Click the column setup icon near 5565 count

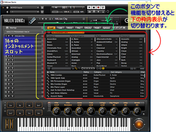click(x=135, y=69)
